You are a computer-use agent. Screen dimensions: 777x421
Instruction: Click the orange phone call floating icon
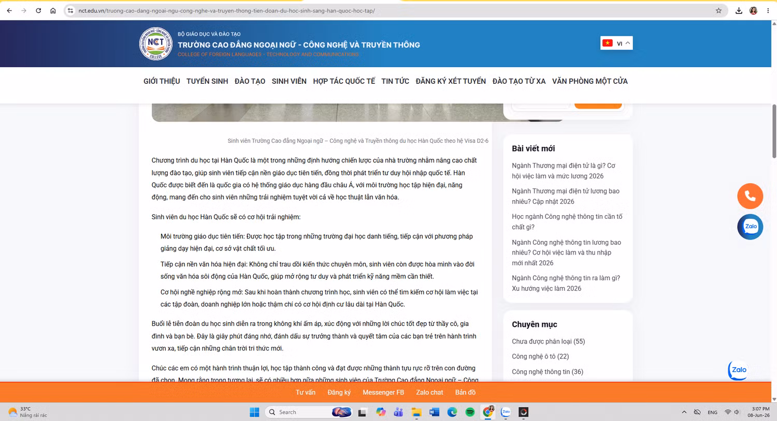(x=750, y=196)
